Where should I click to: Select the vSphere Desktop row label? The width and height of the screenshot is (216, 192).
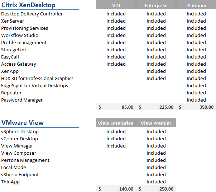(20, 132)
